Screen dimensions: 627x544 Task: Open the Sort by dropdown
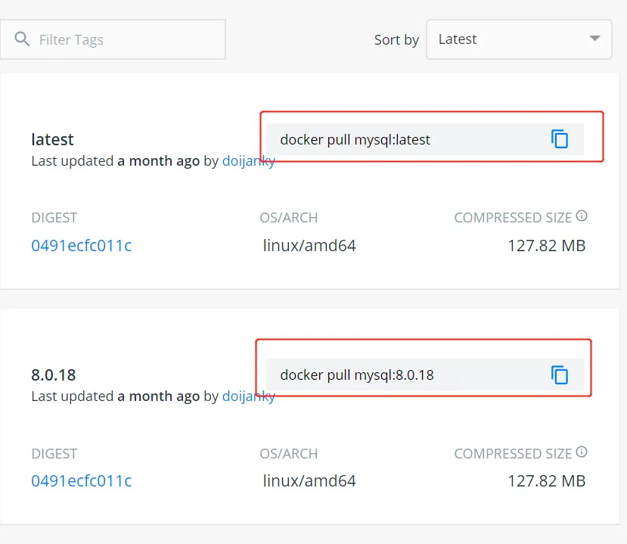tap(519, 39)
